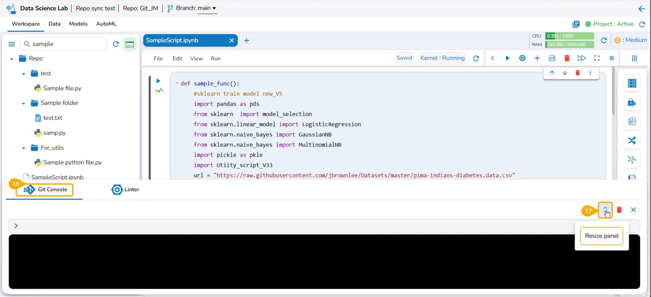
Task: Open fullscreen mode for the notebook
Action: click(597, 58)
